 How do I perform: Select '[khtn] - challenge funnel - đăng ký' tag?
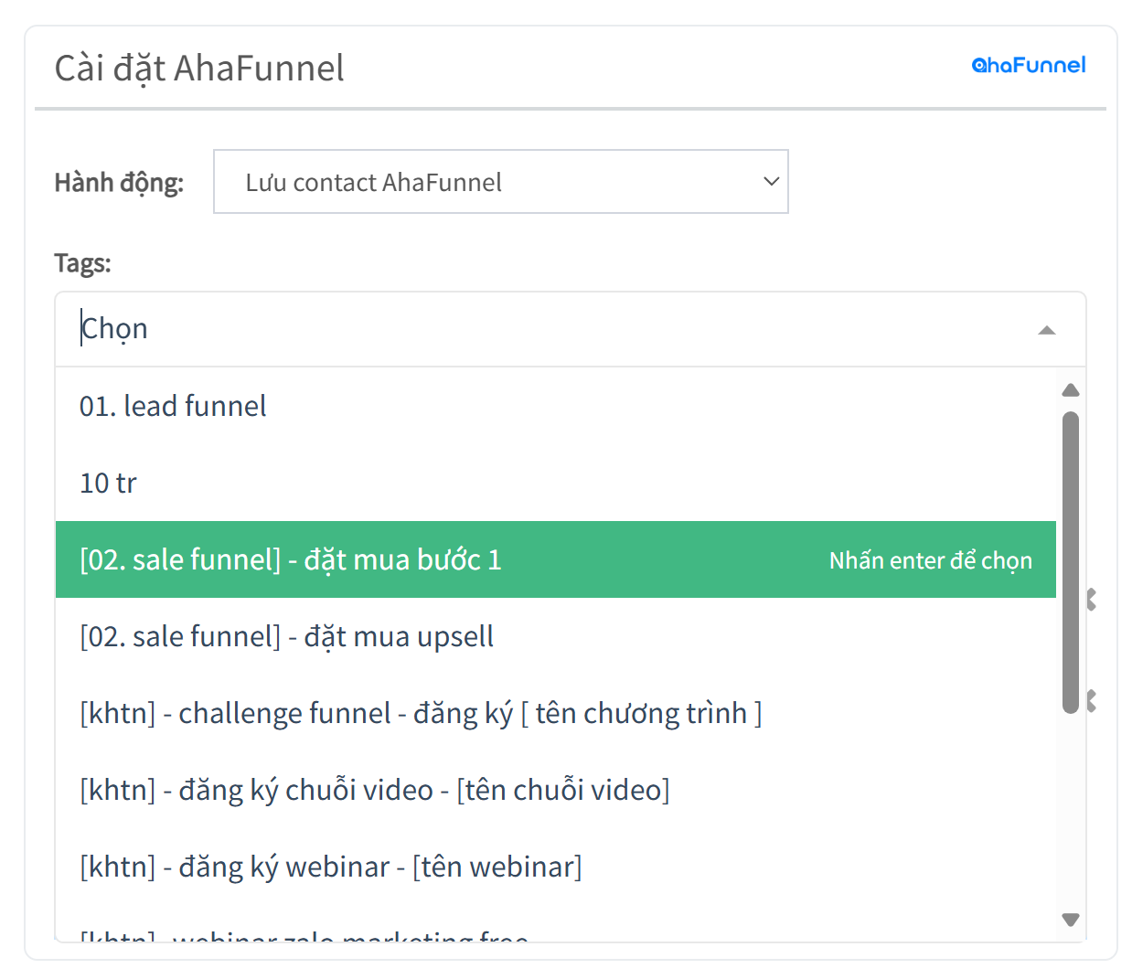coord(556,713)
